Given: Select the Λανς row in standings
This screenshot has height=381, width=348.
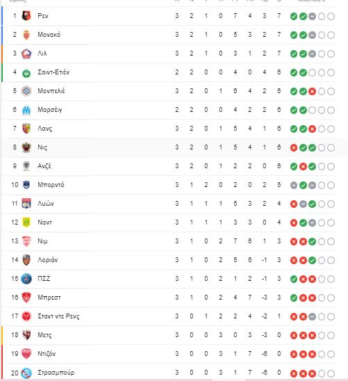Looking at the screenshot, I should (x=169, y=129).
